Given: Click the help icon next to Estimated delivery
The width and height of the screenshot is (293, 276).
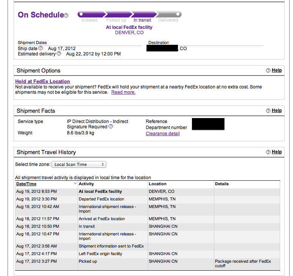Looking at the screenshot, I should point(59,54).
